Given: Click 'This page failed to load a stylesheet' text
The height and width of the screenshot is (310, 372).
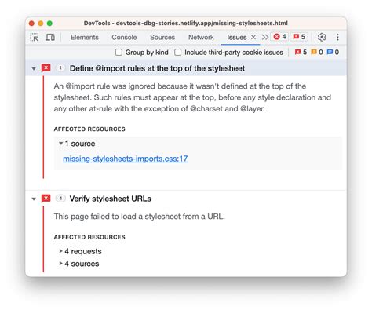Looking at the screenshot, I should click(x=139, y=217).
